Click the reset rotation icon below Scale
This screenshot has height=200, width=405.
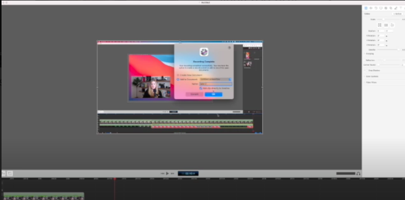point(392,25)
